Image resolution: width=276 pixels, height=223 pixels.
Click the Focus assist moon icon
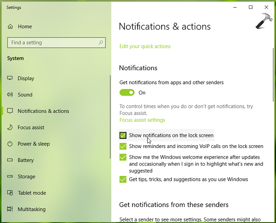coord(10,127)
